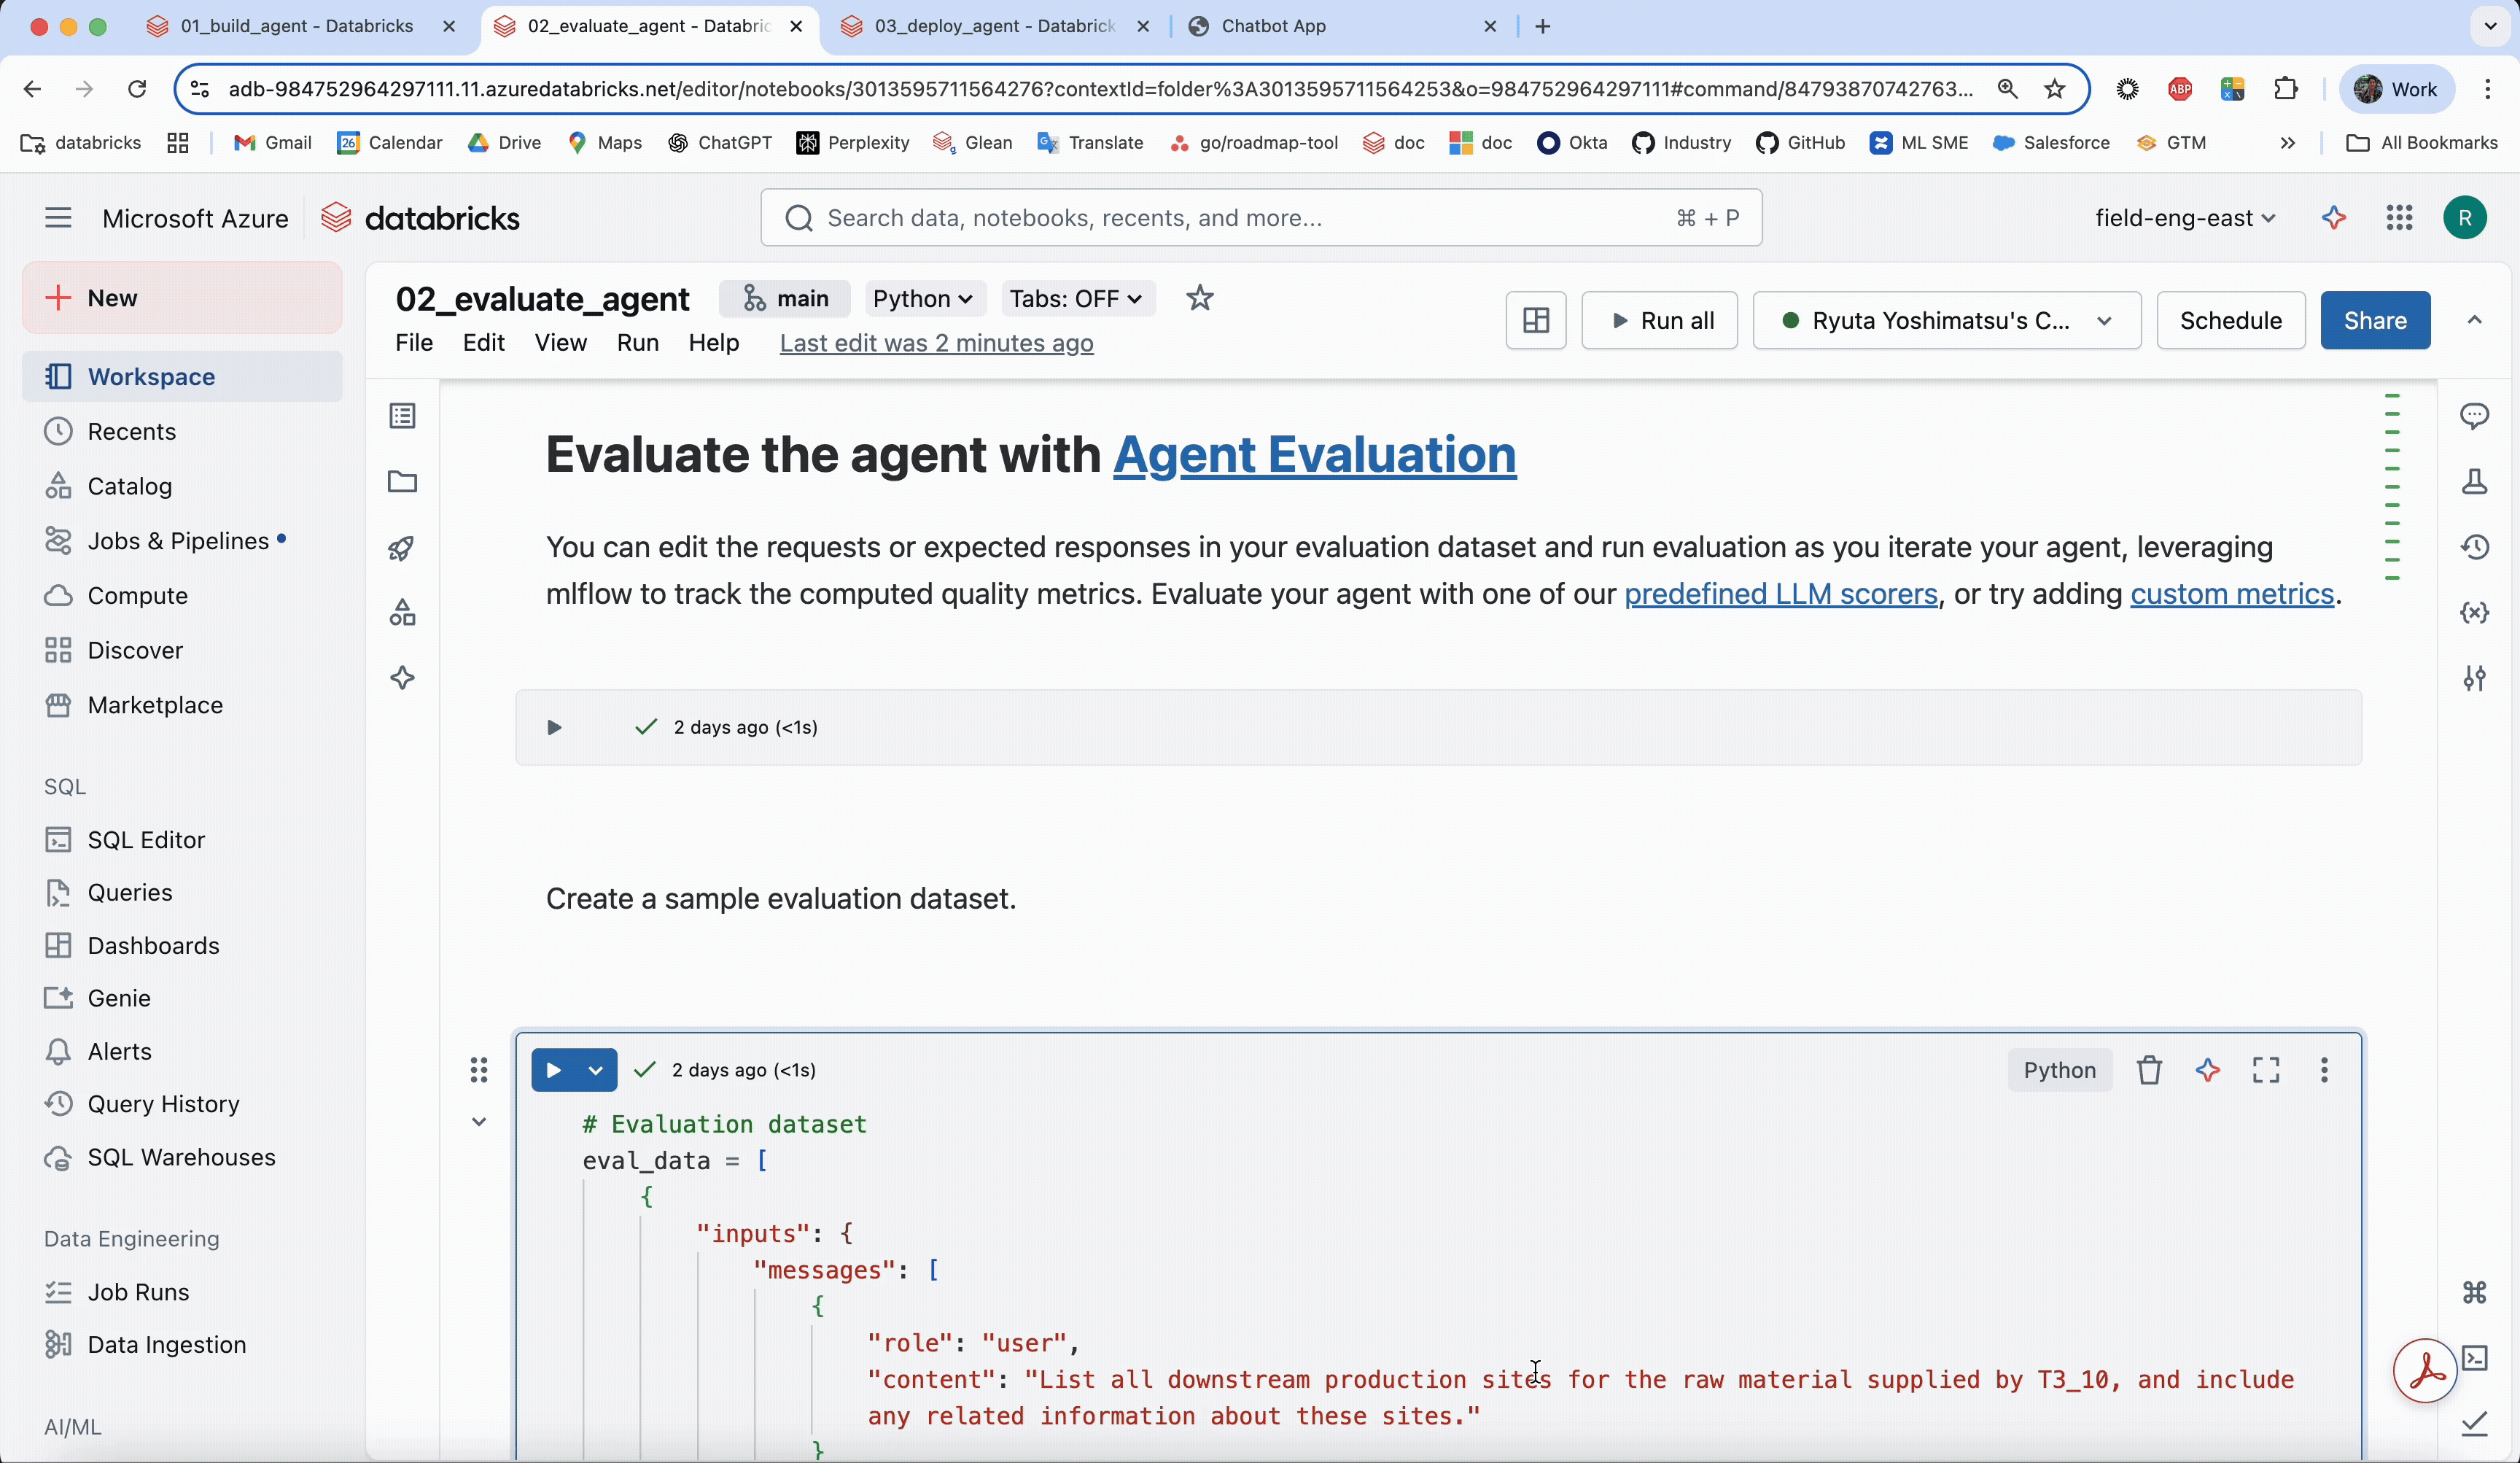Screen dimensions: 2520x1463
Task: Toggle the side-by-side layout view button
Action: pos(1535,320)
